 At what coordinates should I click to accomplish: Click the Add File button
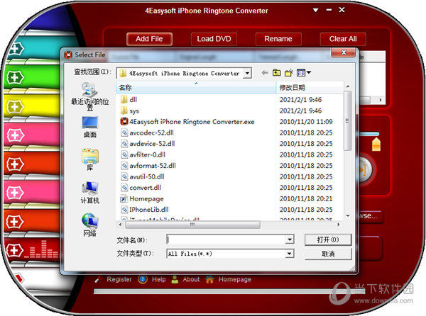(x=149, y=39)
